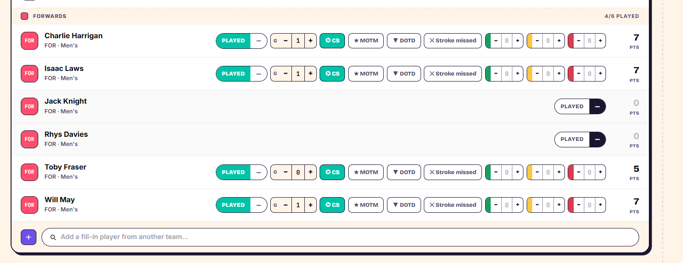
Task: Toggle Stroke missed for Isaac Laws
Action: click(x=453, y=74)
